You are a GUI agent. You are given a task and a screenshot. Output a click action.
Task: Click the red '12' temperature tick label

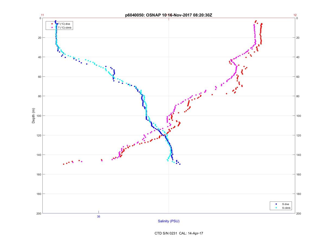click(x=295, y=15)
